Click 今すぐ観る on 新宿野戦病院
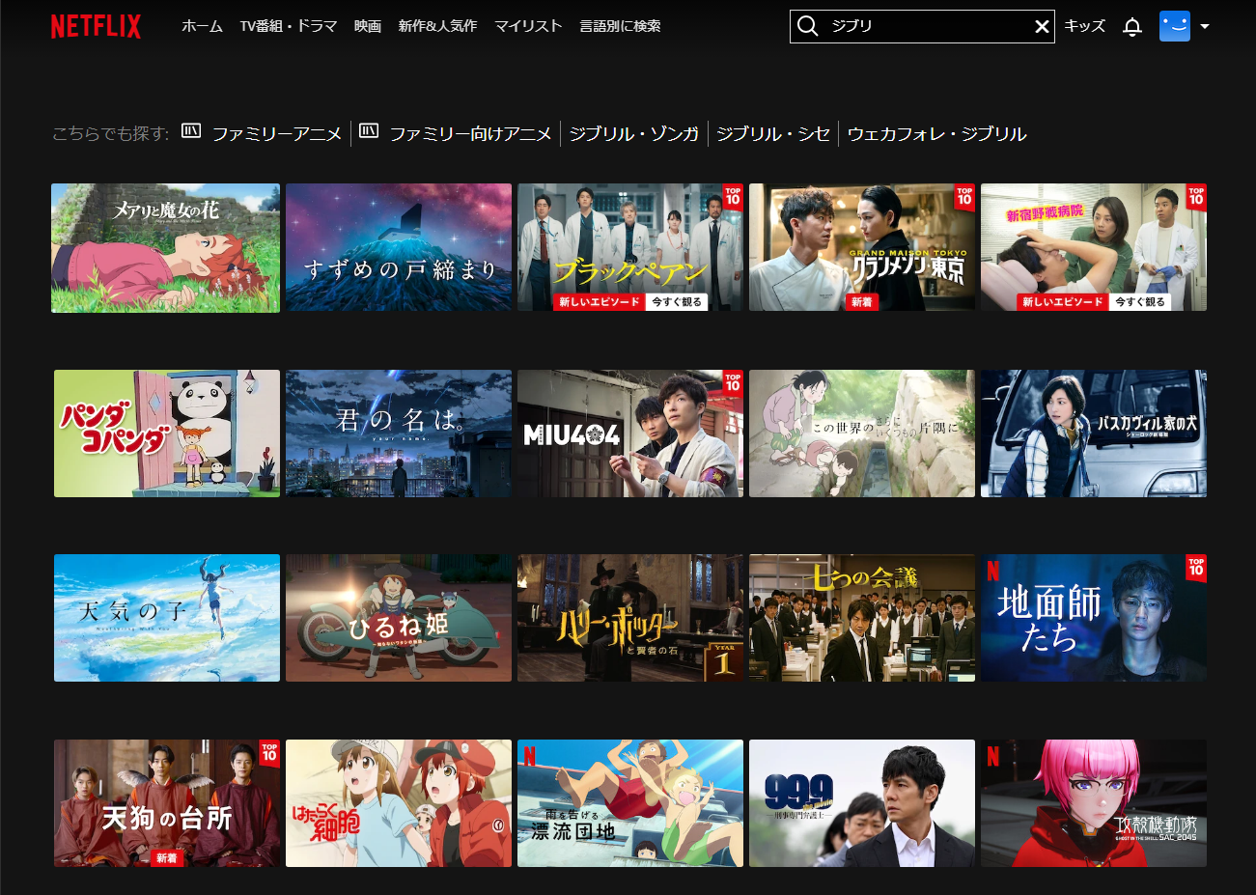1256x895 pixels. pyautogui.click(x=1141, y=302)
